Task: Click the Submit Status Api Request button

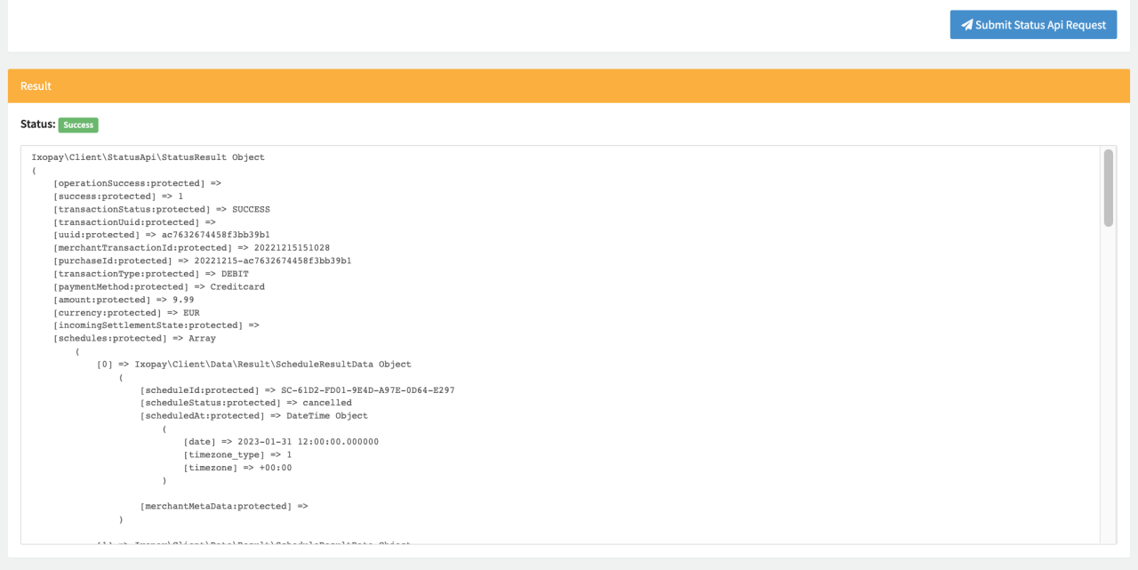Action: click(1033, 25)
